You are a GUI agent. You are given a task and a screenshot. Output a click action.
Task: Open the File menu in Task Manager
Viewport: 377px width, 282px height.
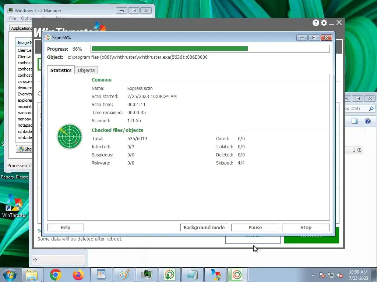[13, 18]
